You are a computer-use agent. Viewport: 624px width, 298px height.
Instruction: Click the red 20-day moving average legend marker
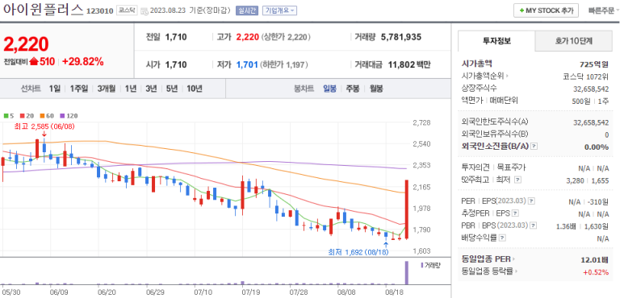click(x=22, y=116)
